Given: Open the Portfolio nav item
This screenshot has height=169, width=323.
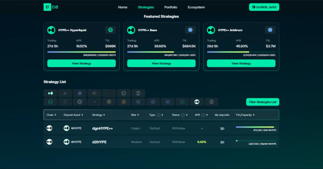Looking at the screenshot, I should tap(171, 7).
